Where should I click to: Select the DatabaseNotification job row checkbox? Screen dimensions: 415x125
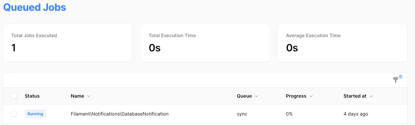[14, 114]
